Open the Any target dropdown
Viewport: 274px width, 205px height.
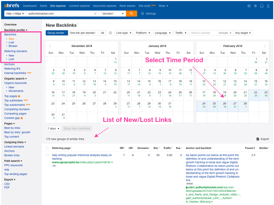tap(243, 33)
